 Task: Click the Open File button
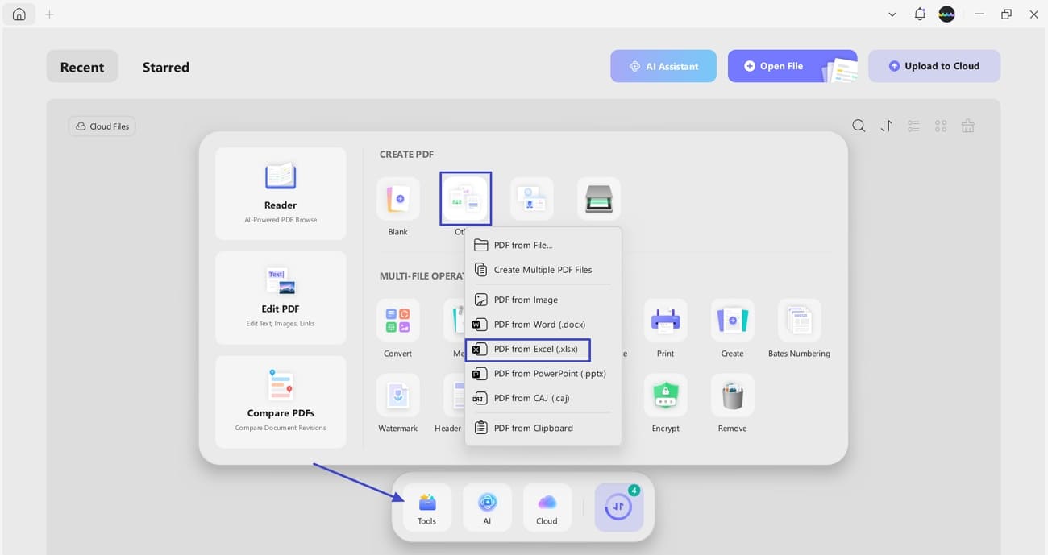coord(792,66)
